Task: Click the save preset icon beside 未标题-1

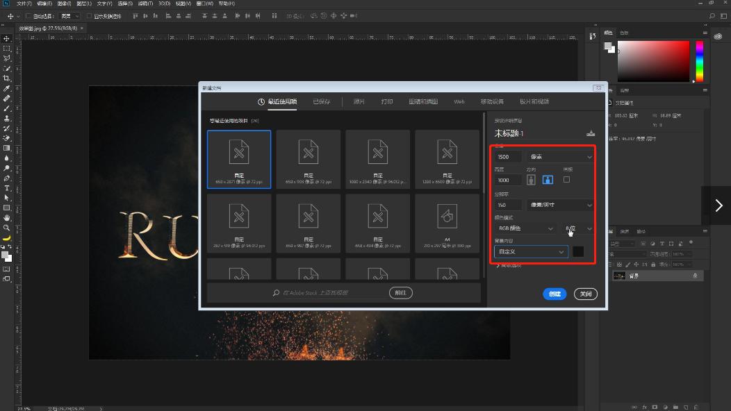Action: [x=591, y=133]
